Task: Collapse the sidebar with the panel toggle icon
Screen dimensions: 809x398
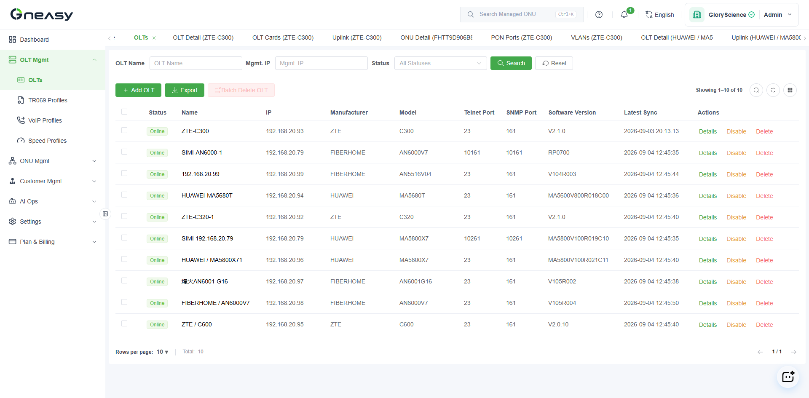Action: click(x=105, y=214)
